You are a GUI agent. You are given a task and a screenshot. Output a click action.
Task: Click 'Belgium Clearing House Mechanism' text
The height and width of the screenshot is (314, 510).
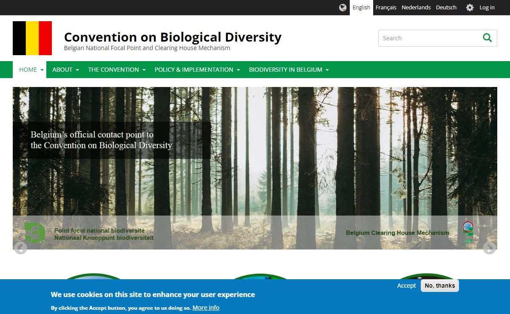(397, 233)
